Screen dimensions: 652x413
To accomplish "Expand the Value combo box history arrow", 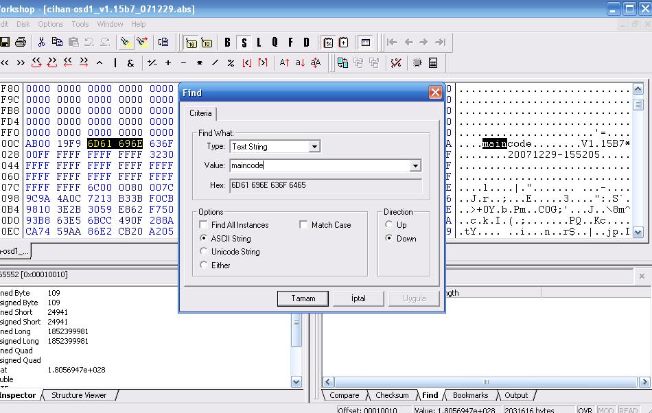I will pos(415,166).
